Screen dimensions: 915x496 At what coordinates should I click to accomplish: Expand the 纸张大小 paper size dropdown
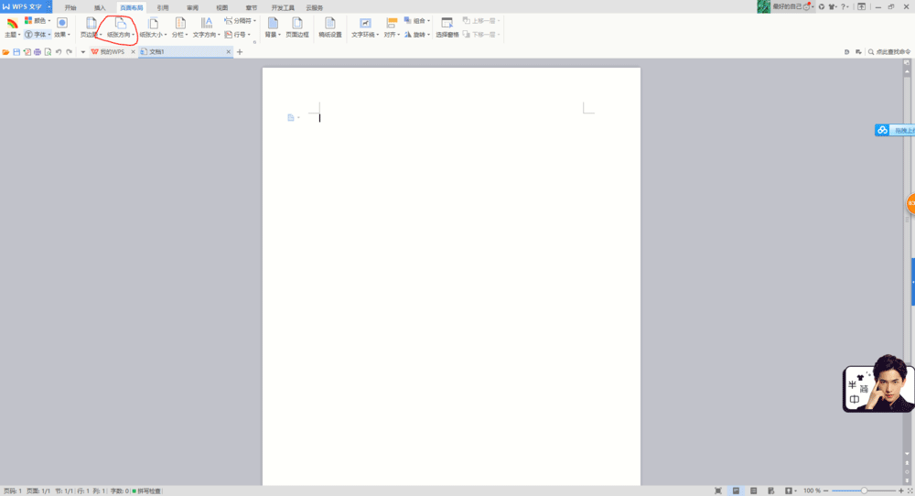pyautogui.click(x=153, y=34)
